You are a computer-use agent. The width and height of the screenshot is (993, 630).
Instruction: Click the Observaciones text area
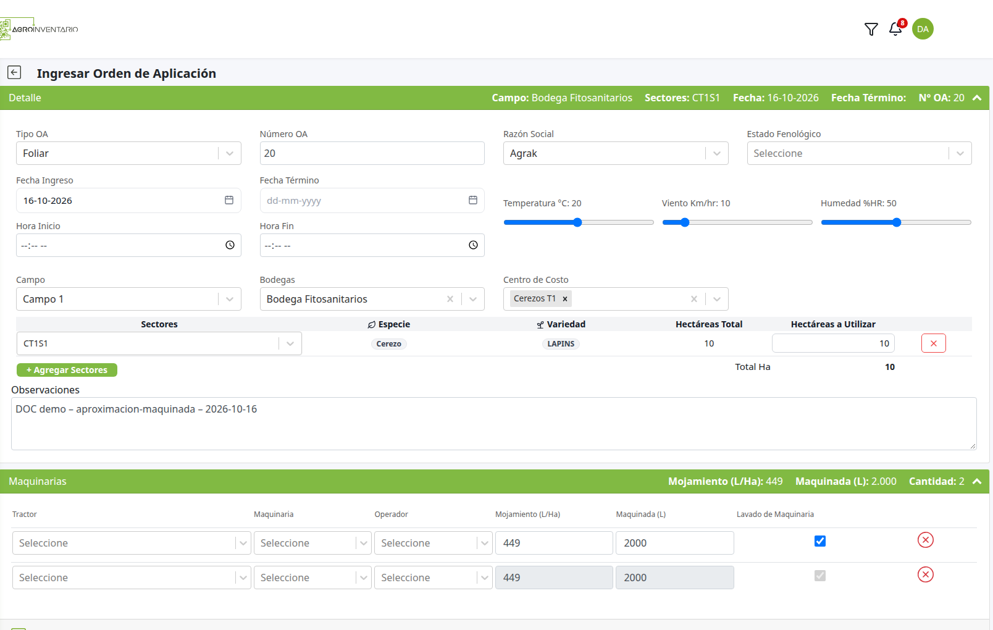pos(494,424)
